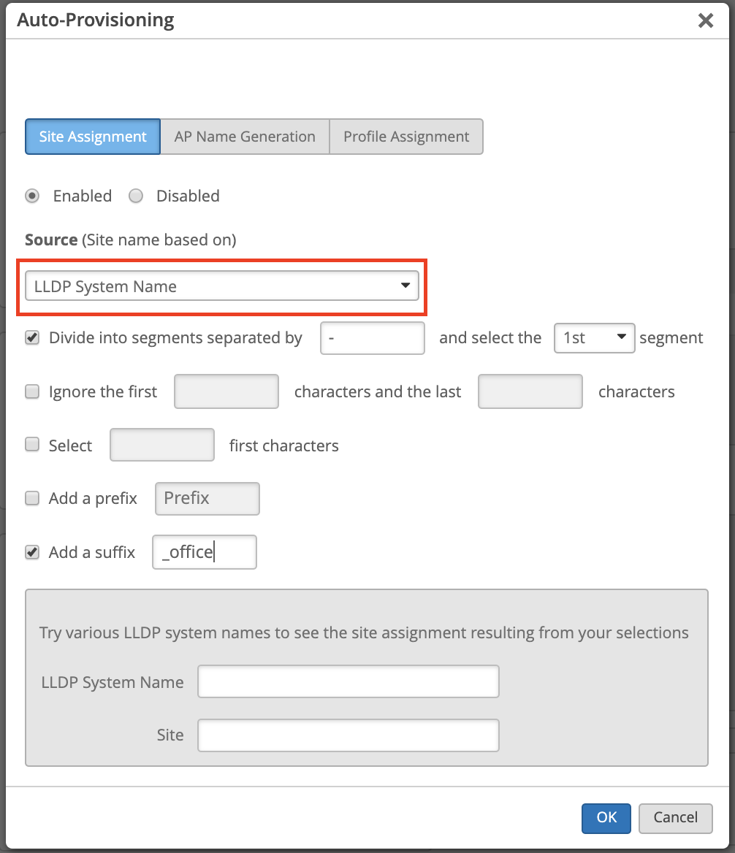This screenshot has height=853, width=735.
Task: Click the ignore last characters count field
Action: pos(530,391)
